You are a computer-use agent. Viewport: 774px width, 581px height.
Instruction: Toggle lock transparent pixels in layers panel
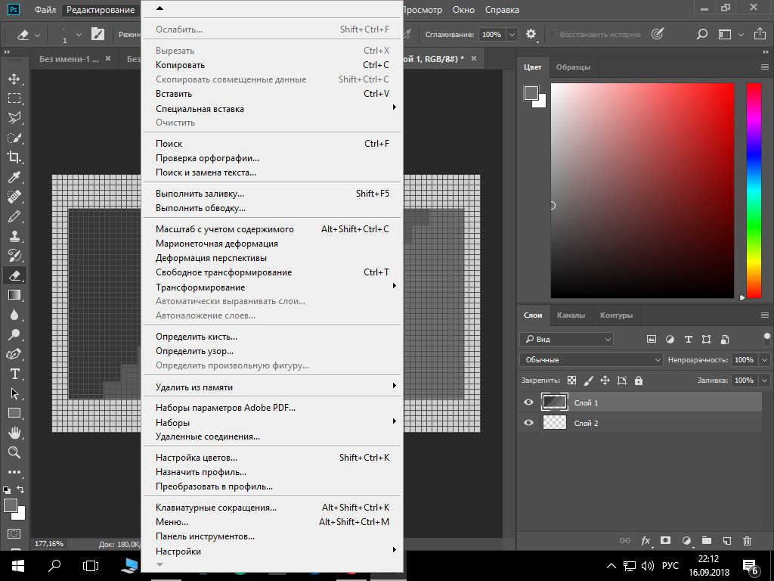click(572, 381)
